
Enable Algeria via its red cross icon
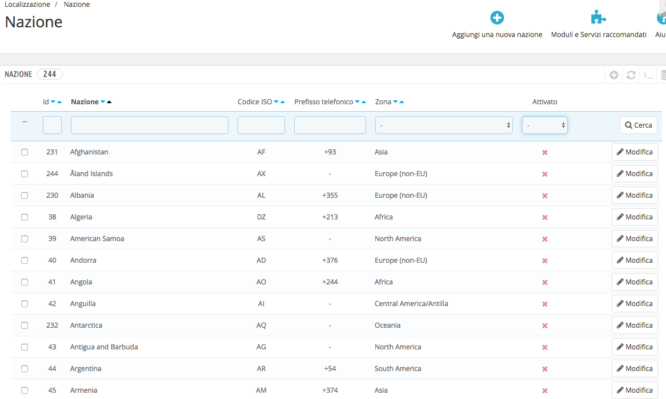(544, 217)
